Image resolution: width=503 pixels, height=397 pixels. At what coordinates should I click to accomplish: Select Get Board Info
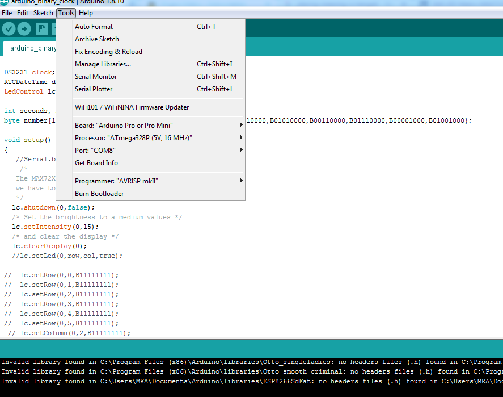tap(150, 163)
